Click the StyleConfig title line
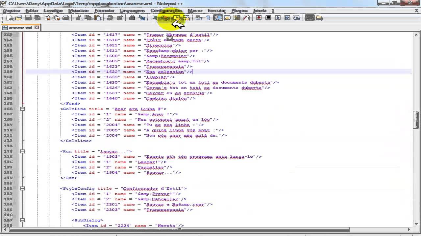This screenshot has height=236, width=421. 123,188
